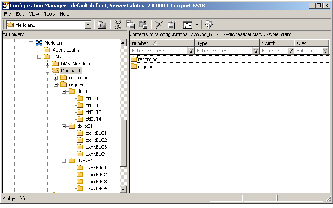Open Properties via the toolbar icon
The width and height of the screenshot is (333, 208).
click(171, 25)
